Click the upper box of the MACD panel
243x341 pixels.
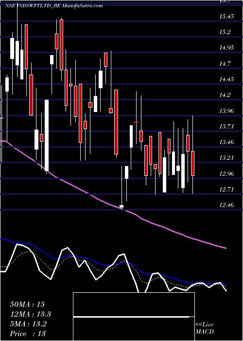coord(134,304)
